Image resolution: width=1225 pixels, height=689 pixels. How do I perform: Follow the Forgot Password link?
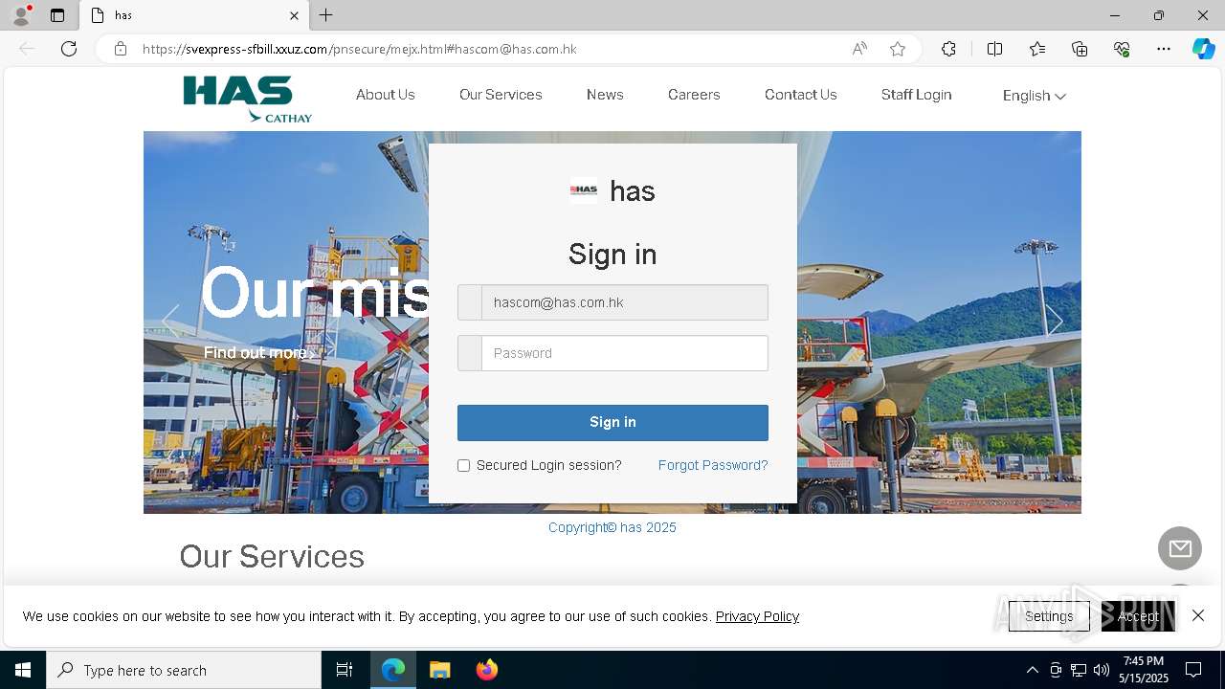click(713, 465)
